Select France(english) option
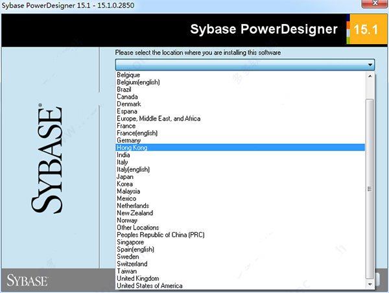Viewport: 389px width, 293px height. point(240,133)
